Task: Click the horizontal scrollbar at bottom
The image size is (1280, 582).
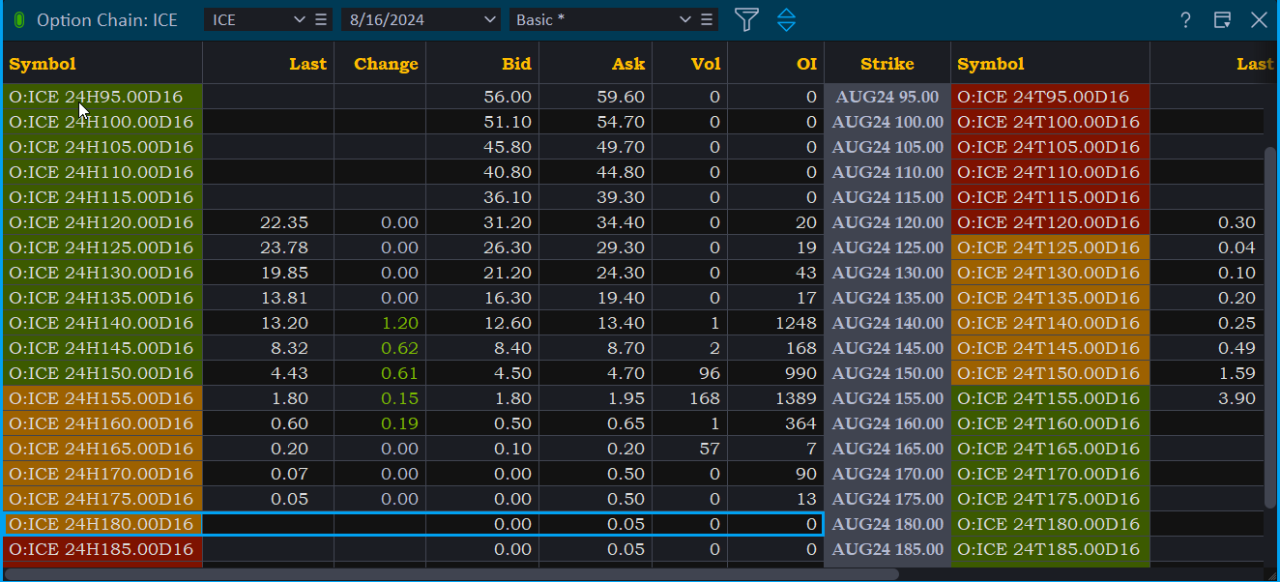Action: (x=454, y=574)
